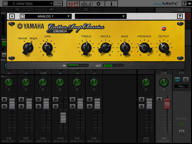Image resolution: width=192 pixels, height=144 pixels.
Task: Click the DAW channel fader handle
Action: (x=149, y=104)
